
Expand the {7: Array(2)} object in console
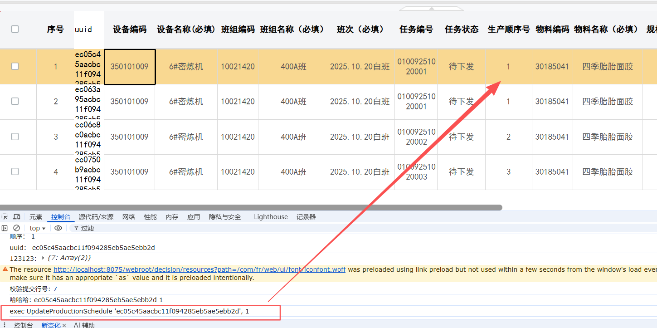[43, 258]
